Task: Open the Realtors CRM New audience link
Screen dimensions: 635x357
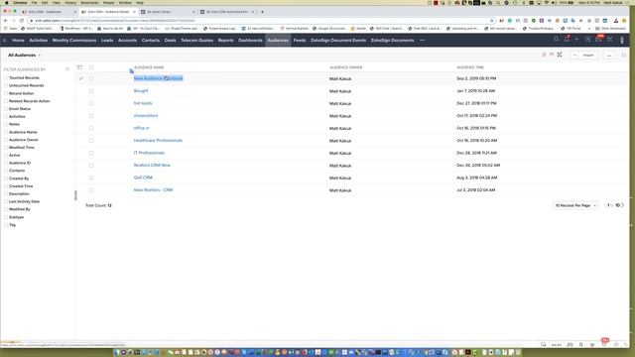Action: [x=152, y=166]
